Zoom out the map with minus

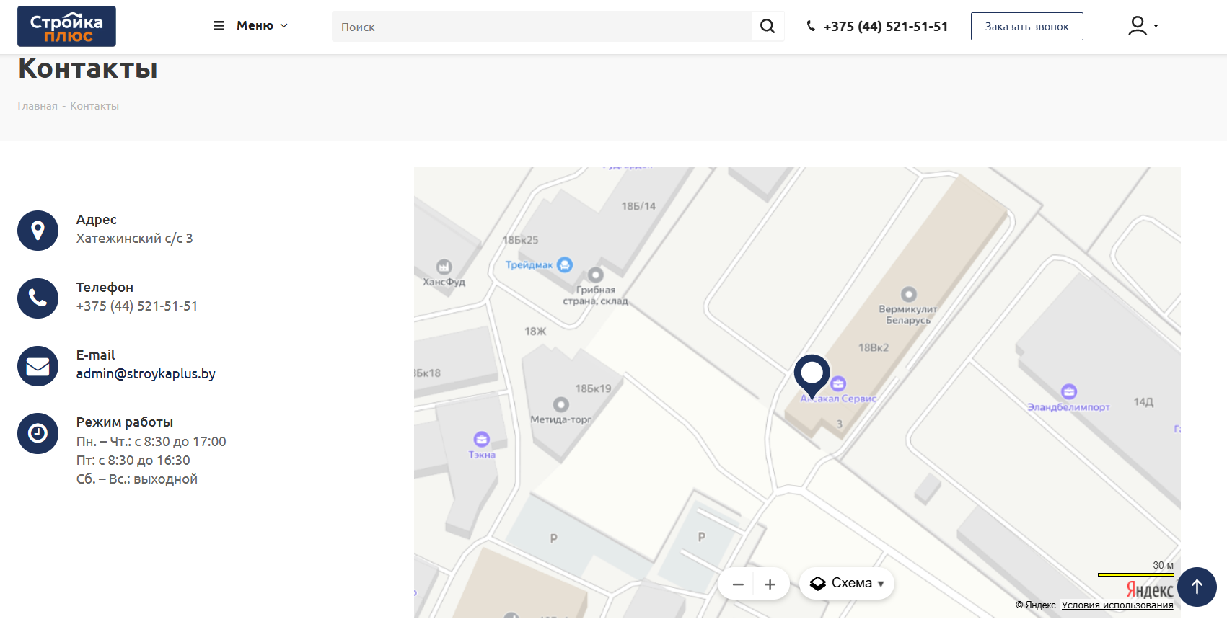pos(738,584)
